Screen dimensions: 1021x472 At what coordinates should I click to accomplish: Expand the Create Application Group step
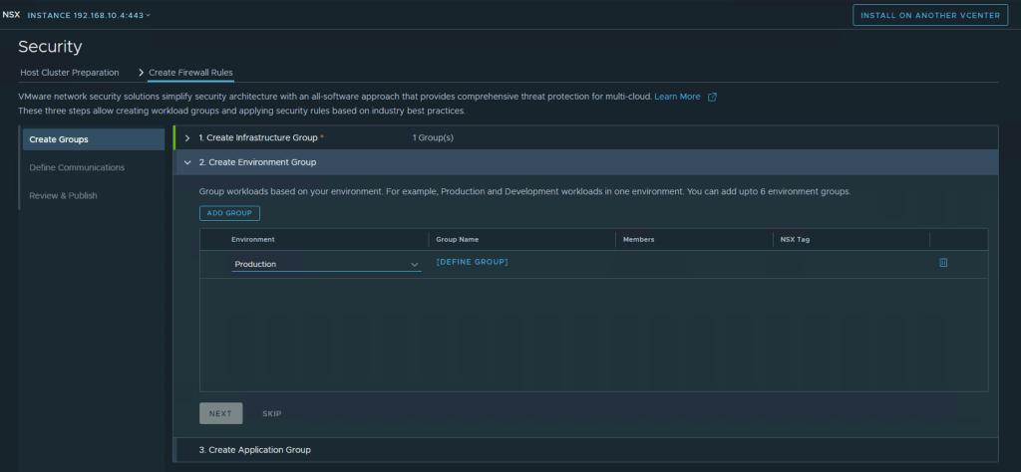[x=254, y=450]
